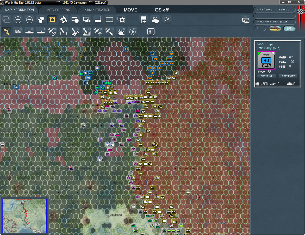Screen dimensions: 305x235
Task: Click the tank picture button in the status area
Action: tap(275, 28)
